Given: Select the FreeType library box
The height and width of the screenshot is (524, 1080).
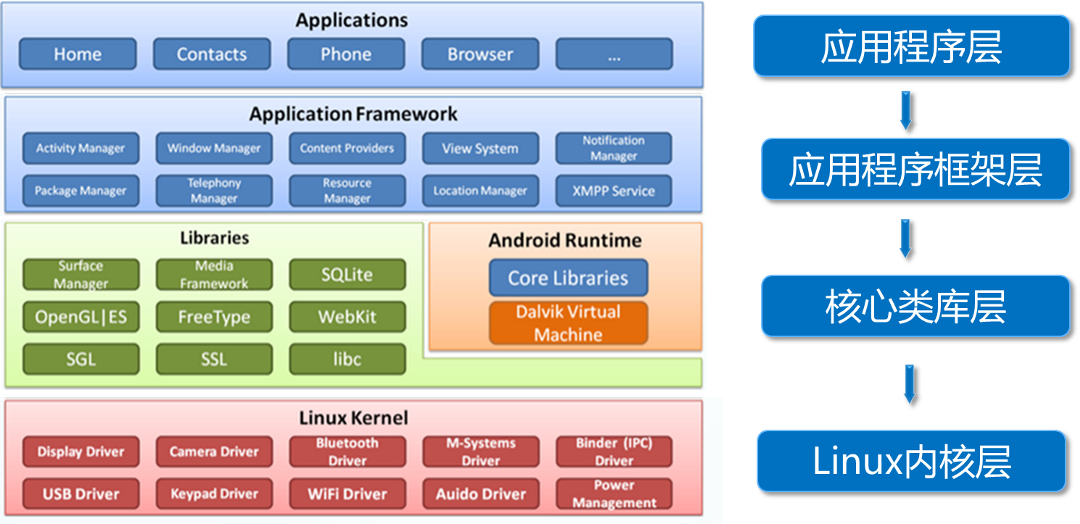Looking at the screenshot, I should point(214,317).
